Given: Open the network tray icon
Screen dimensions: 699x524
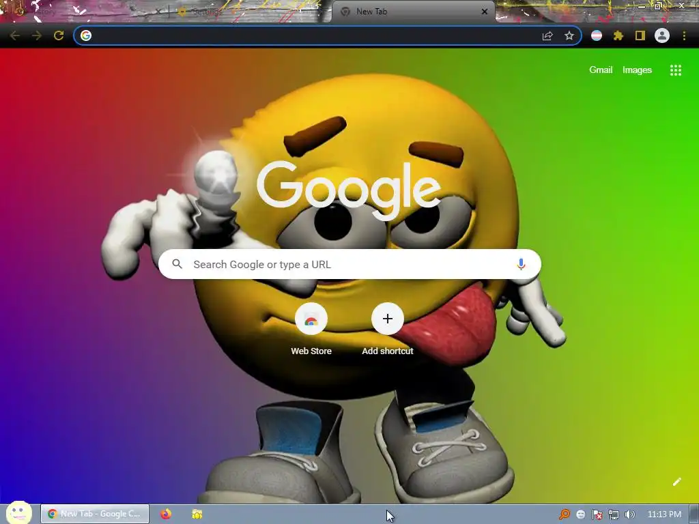Looking at the screenshot, I should [x=614, y=514].
